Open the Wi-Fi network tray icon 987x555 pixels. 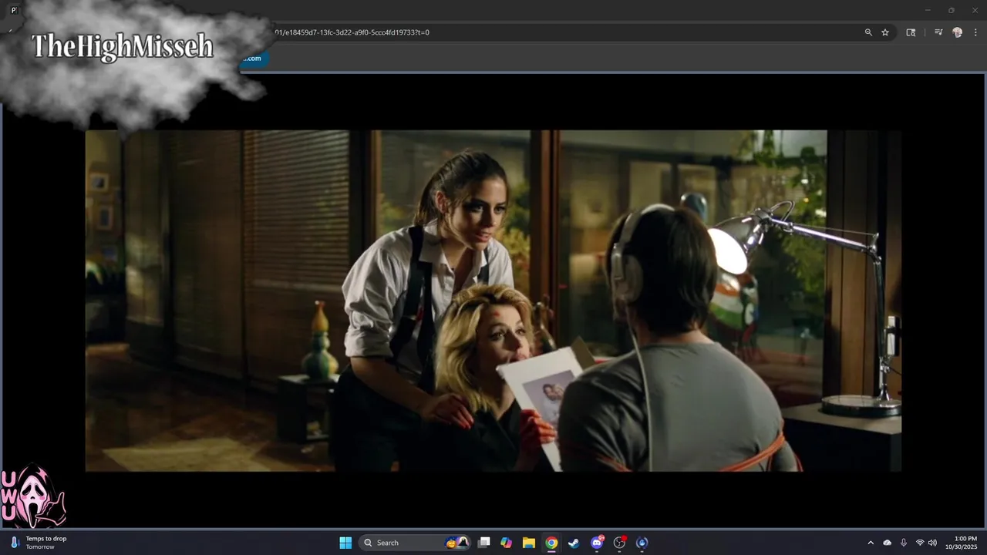(920, 543)
